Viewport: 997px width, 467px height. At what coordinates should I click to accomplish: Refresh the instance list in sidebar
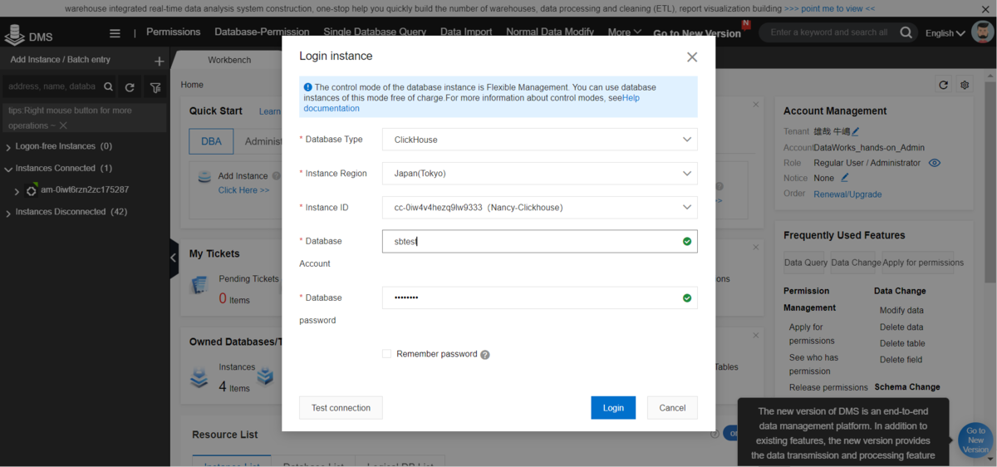[x=130, y=87]
